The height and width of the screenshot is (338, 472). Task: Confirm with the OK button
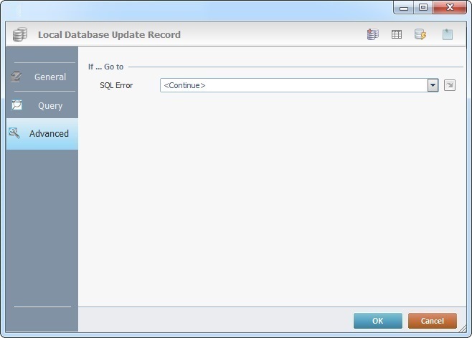tap(377, 321)
